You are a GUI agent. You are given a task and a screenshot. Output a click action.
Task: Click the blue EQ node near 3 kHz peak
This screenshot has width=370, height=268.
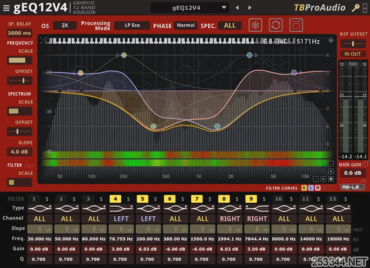click(x=249, y=55)
